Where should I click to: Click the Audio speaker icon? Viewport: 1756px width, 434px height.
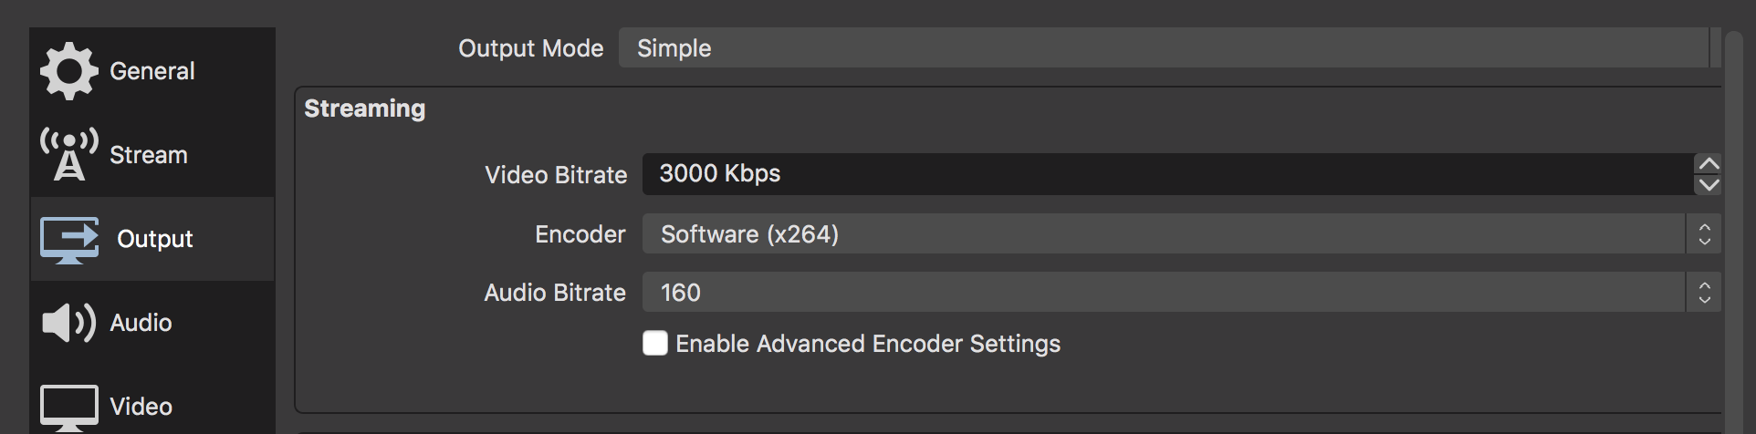69,323
